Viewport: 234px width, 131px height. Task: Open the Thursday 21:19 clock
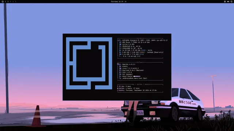[x=117, y=1]
